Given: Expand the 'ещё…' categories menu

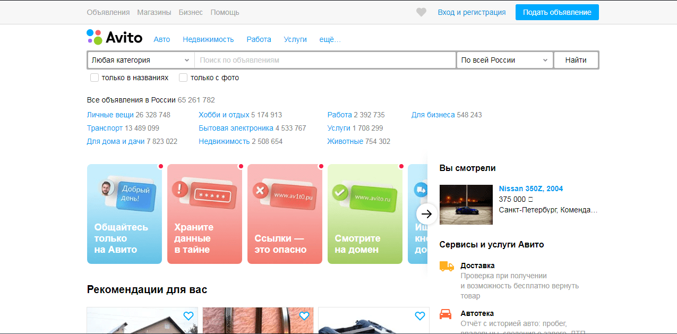Looking at the screenshot, I should point(330,39).
